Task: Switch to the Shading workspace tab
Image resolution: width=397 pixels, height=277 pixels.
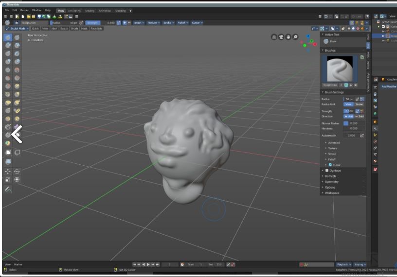Action: [90, 11]
